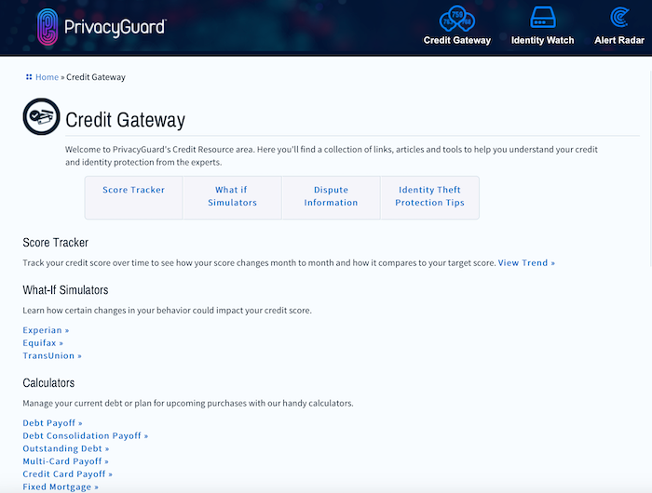Click the Score Tracker section heading
The width and height of the screenshot is (652, 493).
55,243
